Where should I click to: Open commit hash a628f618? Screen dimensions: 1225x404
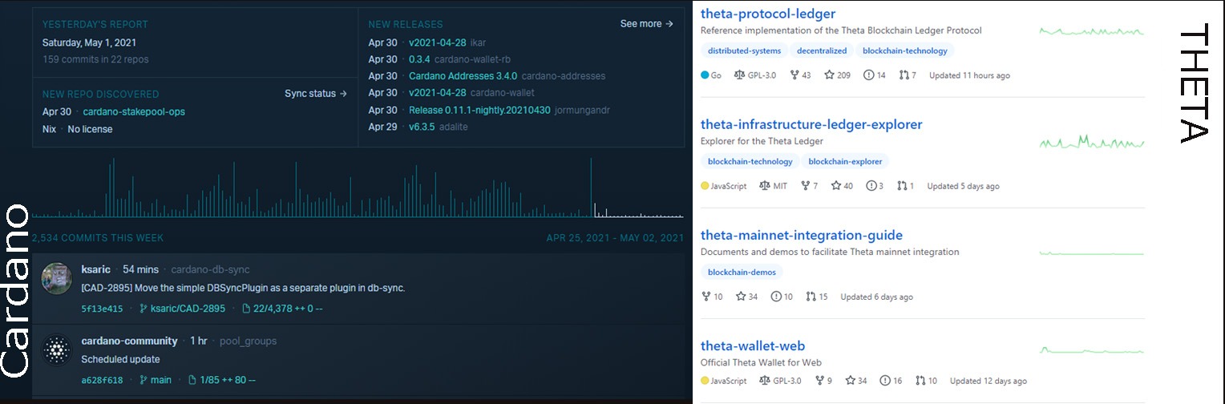102,380
